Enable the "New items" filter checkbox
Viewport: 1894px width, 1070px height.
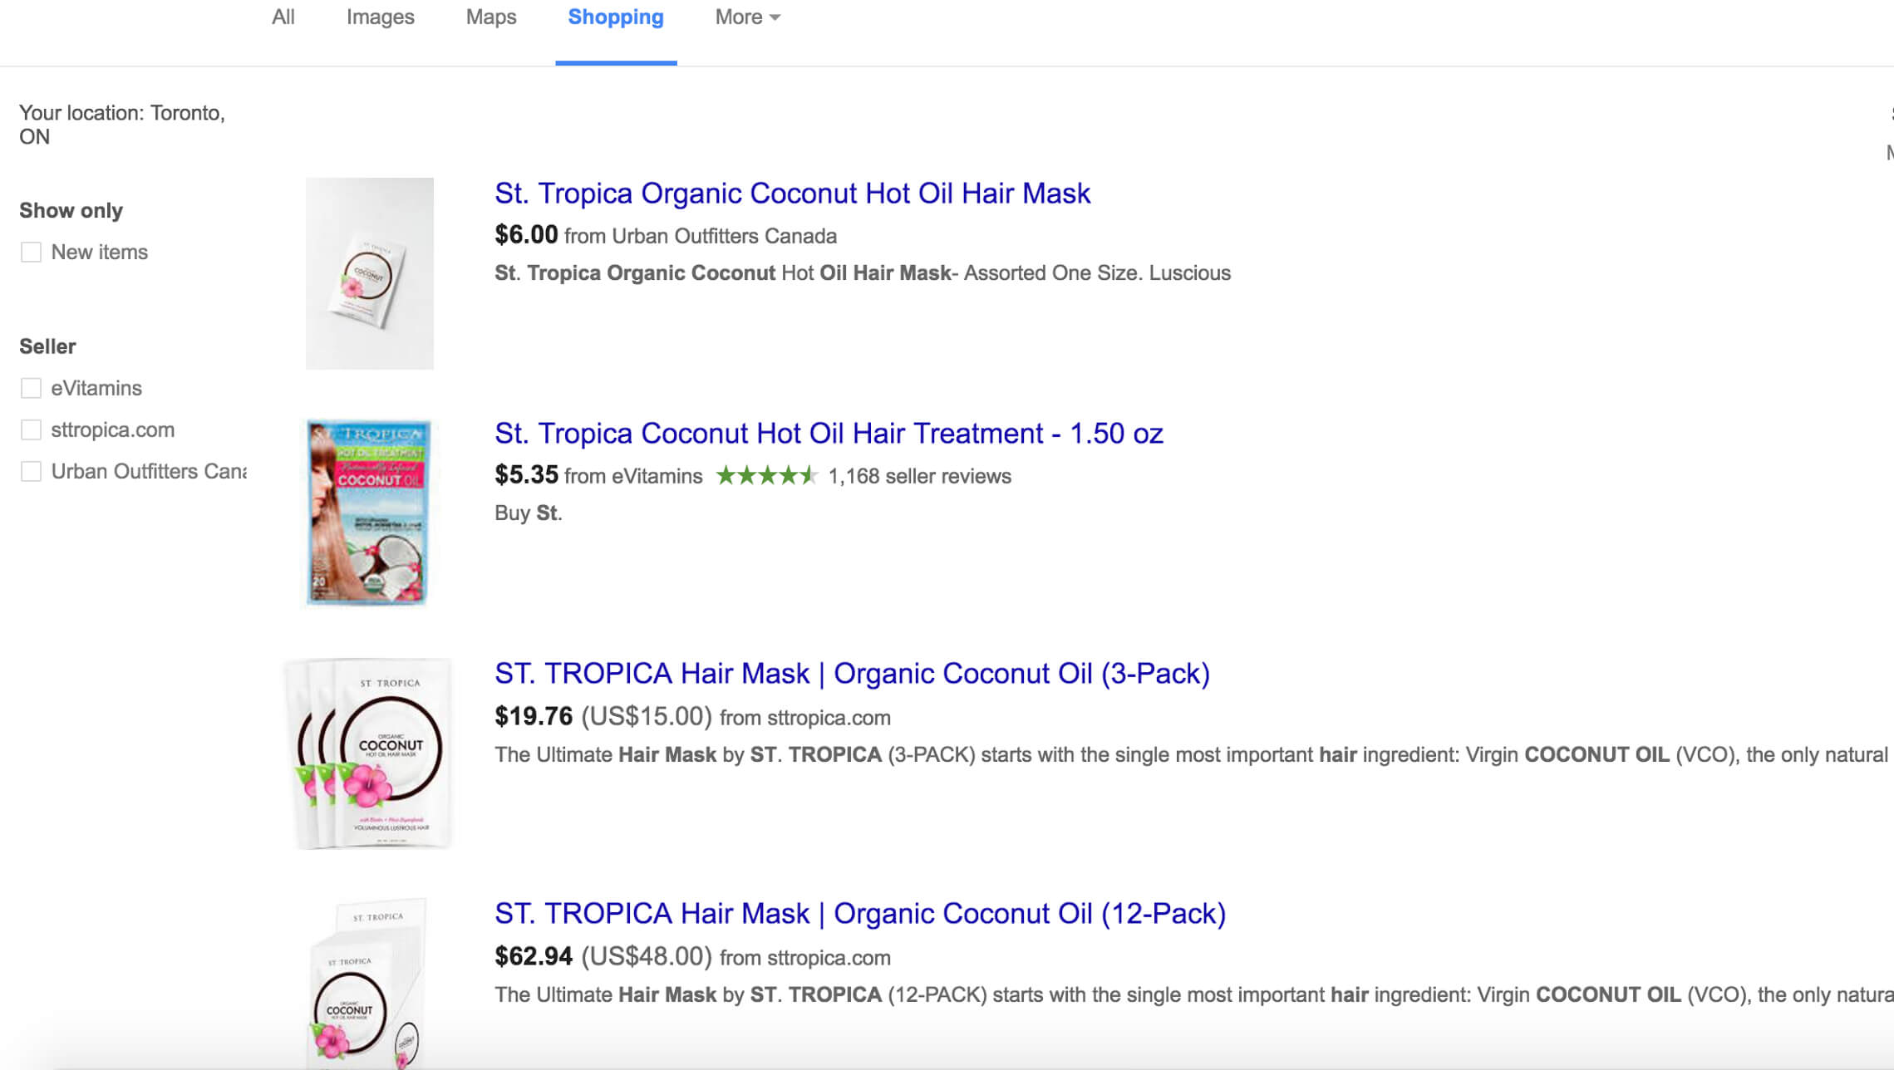click(x=32, y=252)
